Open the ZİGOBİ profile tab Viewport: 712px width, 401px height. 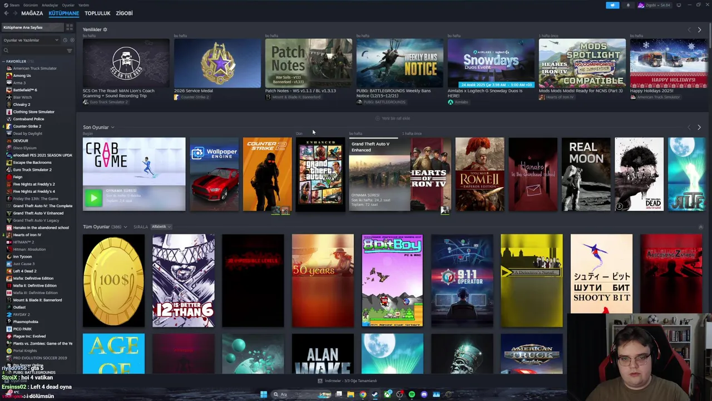tap(124, 13)
